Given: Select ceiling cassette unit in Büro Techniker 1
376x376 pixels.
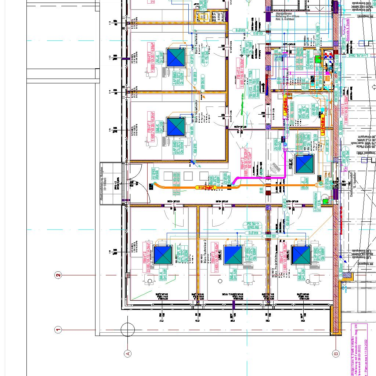Looking at the screenshot, I should [176, 58].
